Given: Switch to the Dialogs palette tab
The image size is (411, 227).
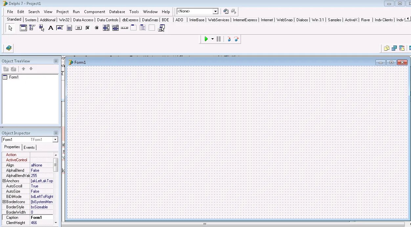Looking at the screenshot, I should point(302,20).
